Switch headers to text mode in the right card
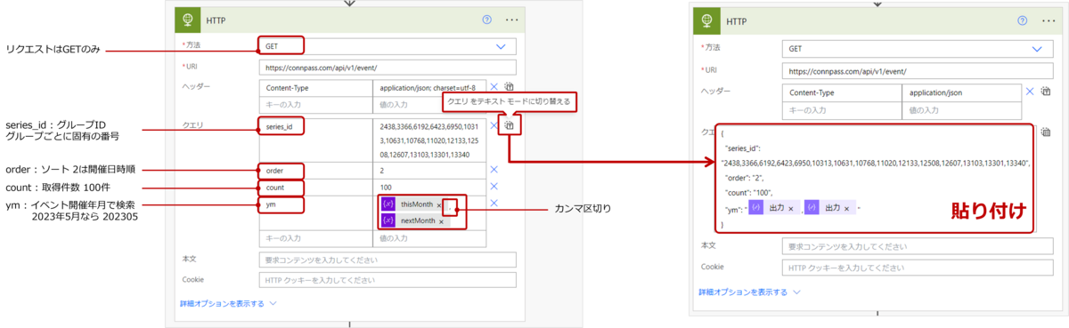The height and width of the screenshot is (328, 1069). pos(1046,91)
